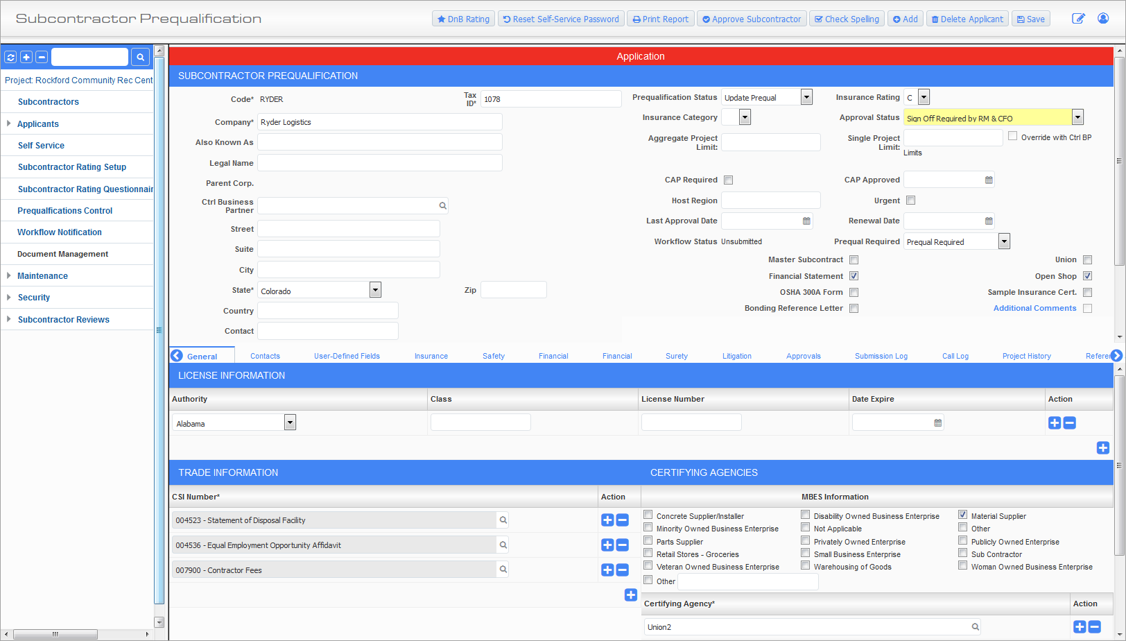Screen dimensions: 1126x641
Task: Look up the Union2 certifying agency
Action: [974, 626]
